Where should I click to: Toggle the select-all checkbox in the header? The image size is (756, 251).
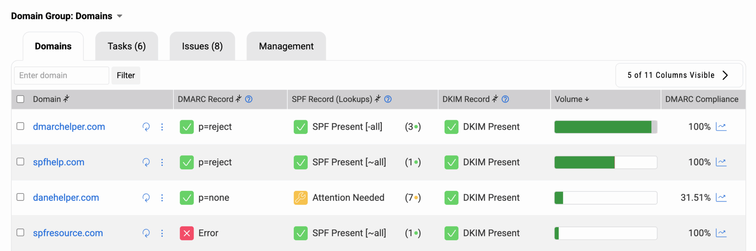point(20,99)
